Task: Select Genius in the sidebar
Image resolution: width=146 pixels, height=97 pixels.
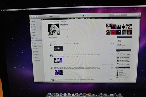Action: [x=35, y=44]
